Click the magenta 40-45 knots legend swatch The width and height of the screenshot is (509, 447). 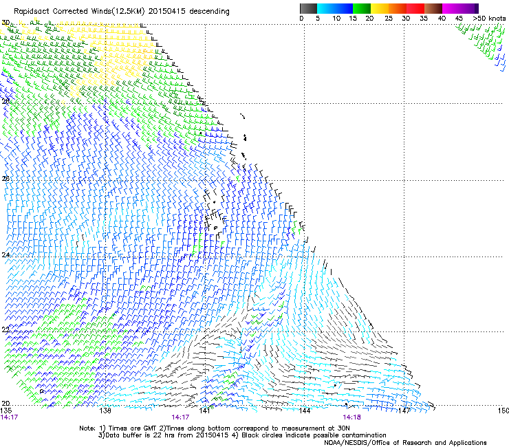pyautogui.click(x=453, y=8)
